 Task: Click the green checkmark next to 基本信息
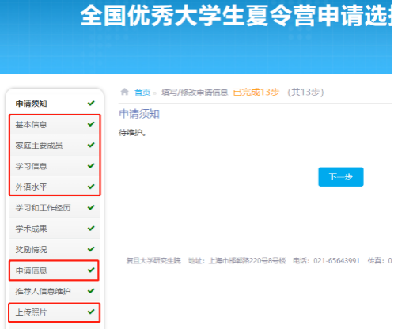pyautogui.click(x=91, y=124)
